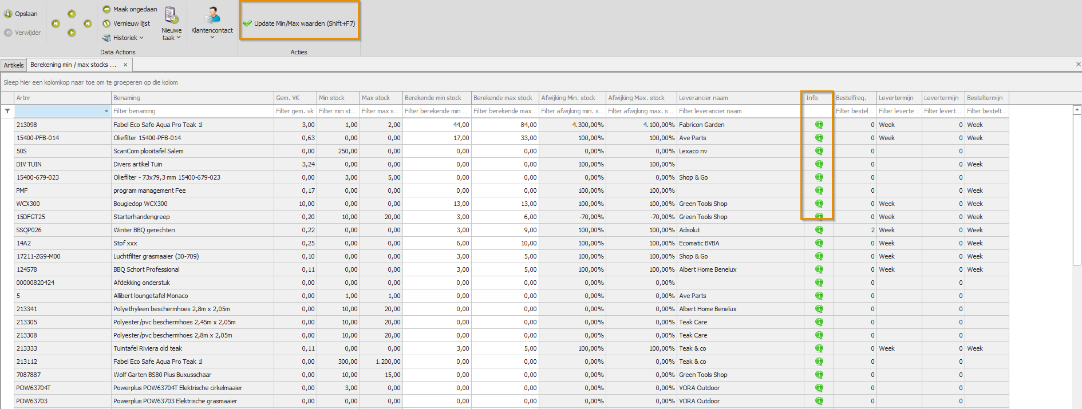This screenshot has width=1082, height=409.
Task: Switch to the Artikels tab
Action: (x=14, y=65)
